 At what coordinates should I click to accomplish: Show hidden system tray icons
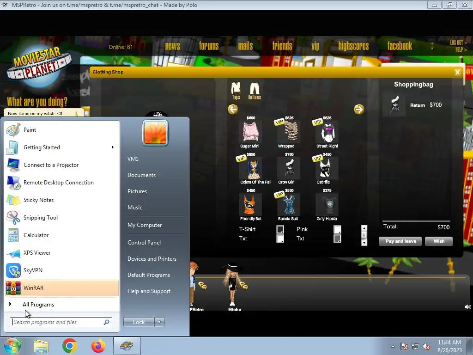tap(393, 346)
